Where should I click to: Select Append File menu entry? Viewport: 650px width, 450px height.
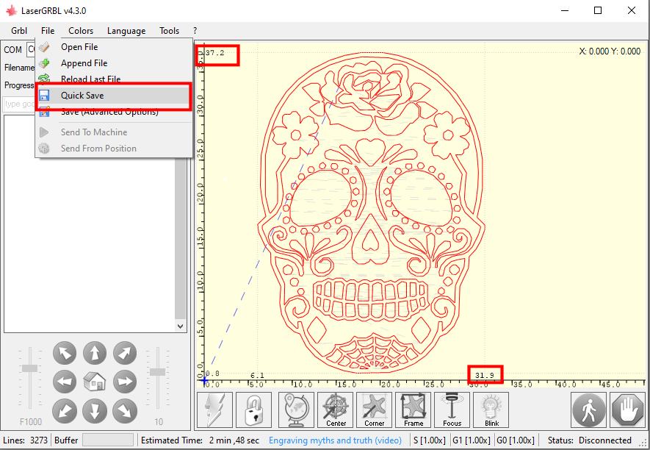(x=114, y=63)
